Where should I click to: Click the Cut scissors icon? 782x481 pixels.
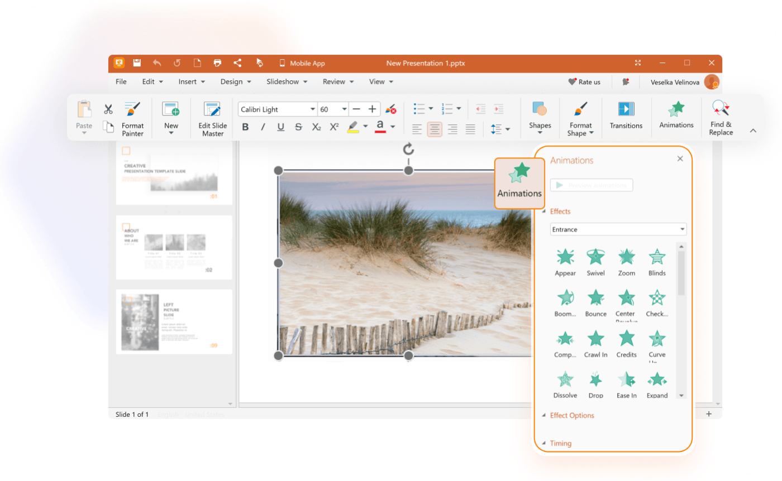[108, 109]
